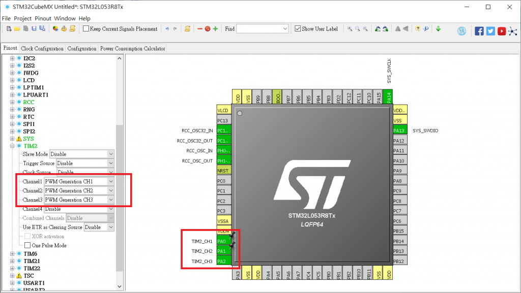The image size is (521, 293).
Task: Uncheck the Show User Label checkbox
Action: 298,28
